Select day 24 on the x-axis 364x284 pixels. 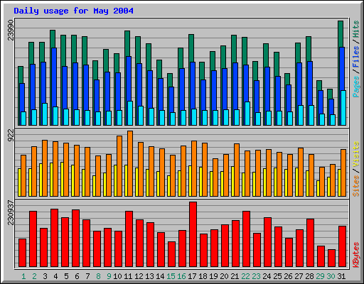pyautogui.click(x=267, y=276)
